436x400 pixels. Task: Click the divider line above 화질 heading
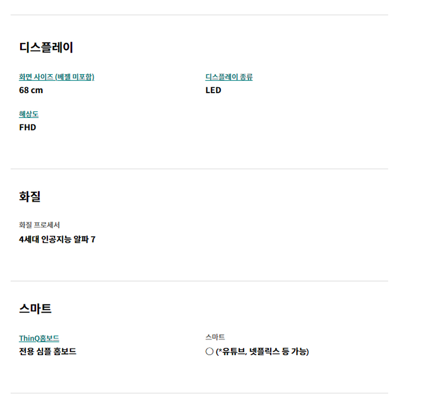coord(199,169)
